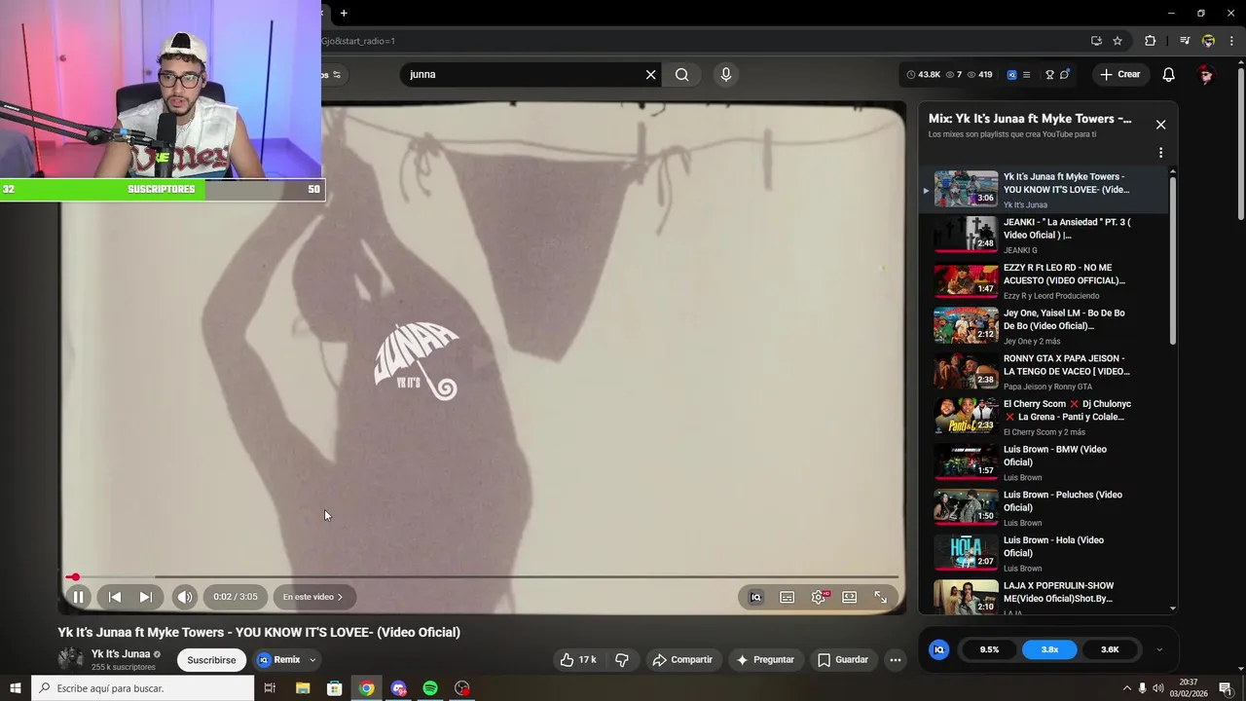Click the vidIQ toolbar logo icon
Viewport: 1246px width, 701px height.
[x=1011, y=74]
